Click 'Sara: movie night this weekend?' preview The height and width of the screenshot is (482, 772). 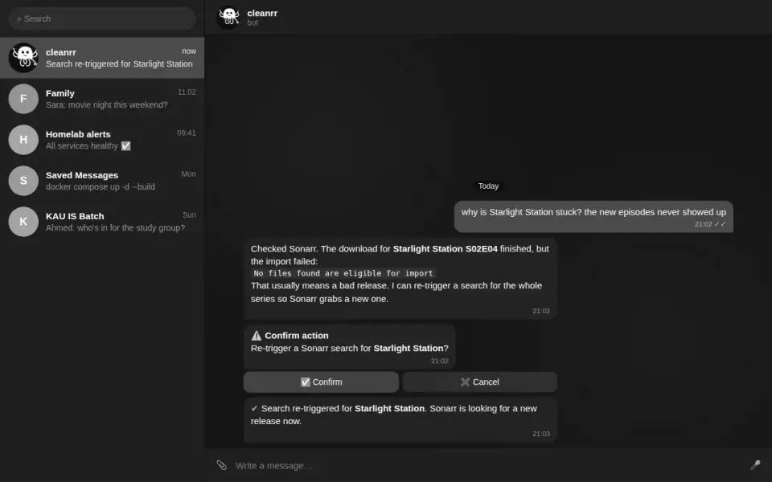[x=106, y=104]
